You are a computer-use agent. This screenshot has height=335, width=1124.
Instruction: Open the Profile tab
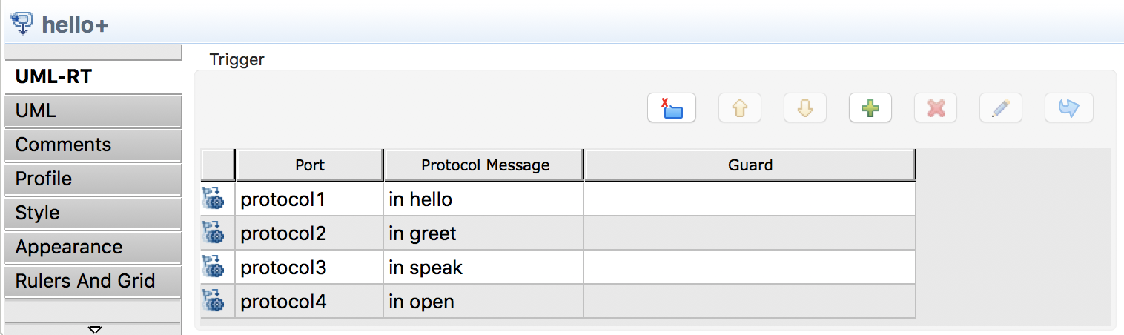tap(93, 179)
